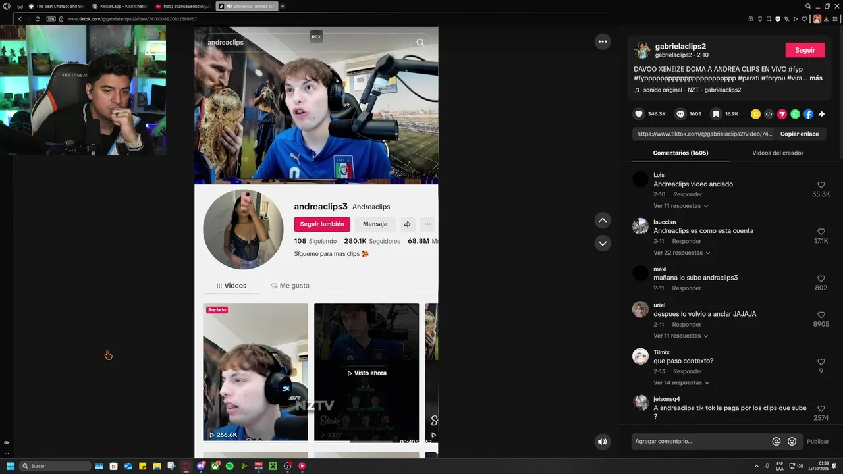Expand 'Ver 14 respuestas' under Tilmix
Image resolution: width=843 pixels, height=474 pixels.
(680, 382)
